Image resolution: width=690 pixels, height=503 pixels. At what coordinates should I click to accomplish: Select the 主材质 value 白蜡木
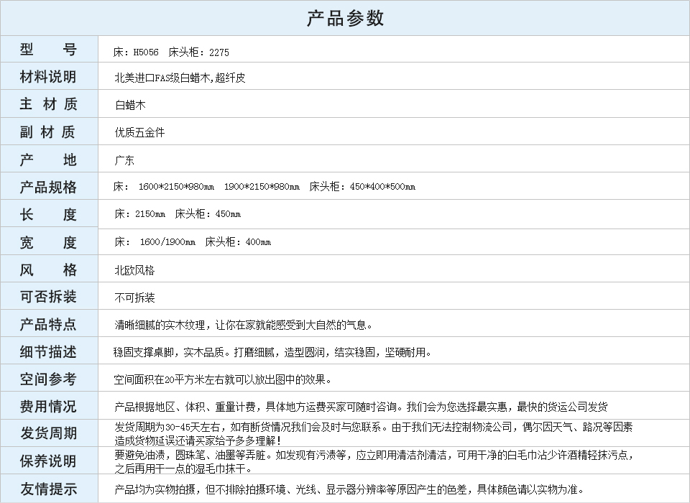130,105
